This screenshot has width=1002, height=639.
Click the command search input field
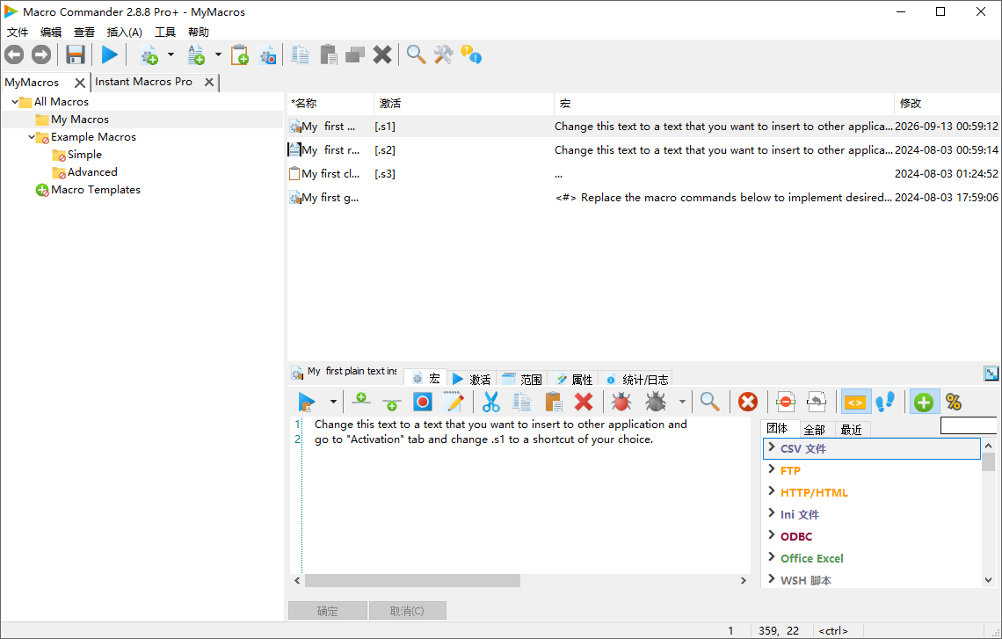pyautogui.click(x=968, y=425)
